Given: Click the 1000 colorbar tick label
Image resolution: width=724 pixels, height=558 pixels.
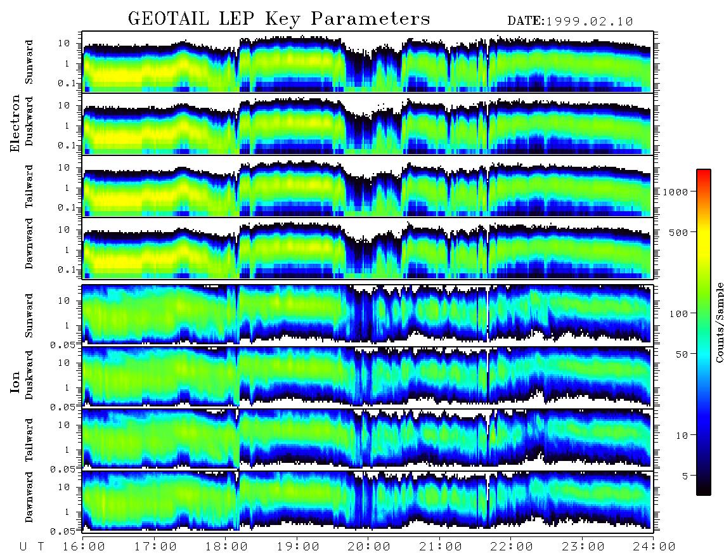Looking at the screenshot, I should [x=676, y=191].
